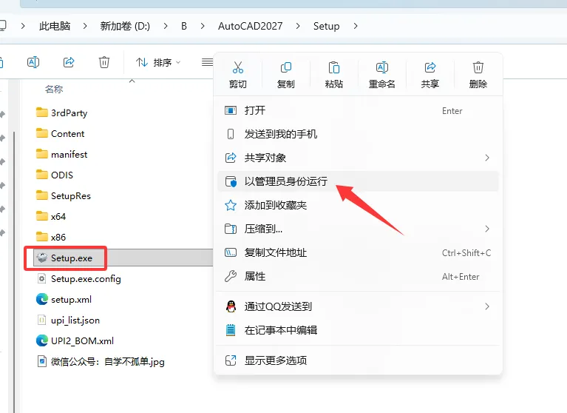
Task: Select the Content folder name
Action: (x=67, y=133)
